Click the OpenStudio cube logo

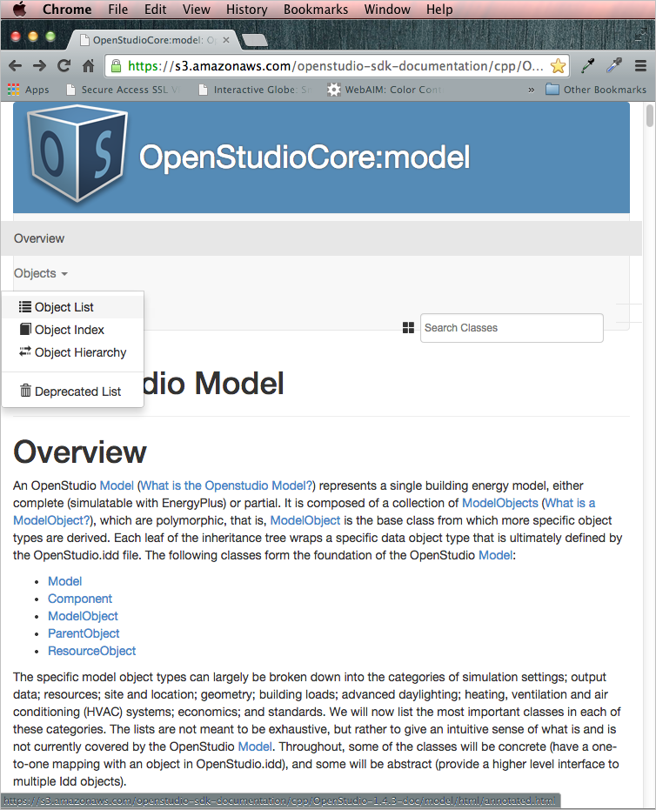77,157
